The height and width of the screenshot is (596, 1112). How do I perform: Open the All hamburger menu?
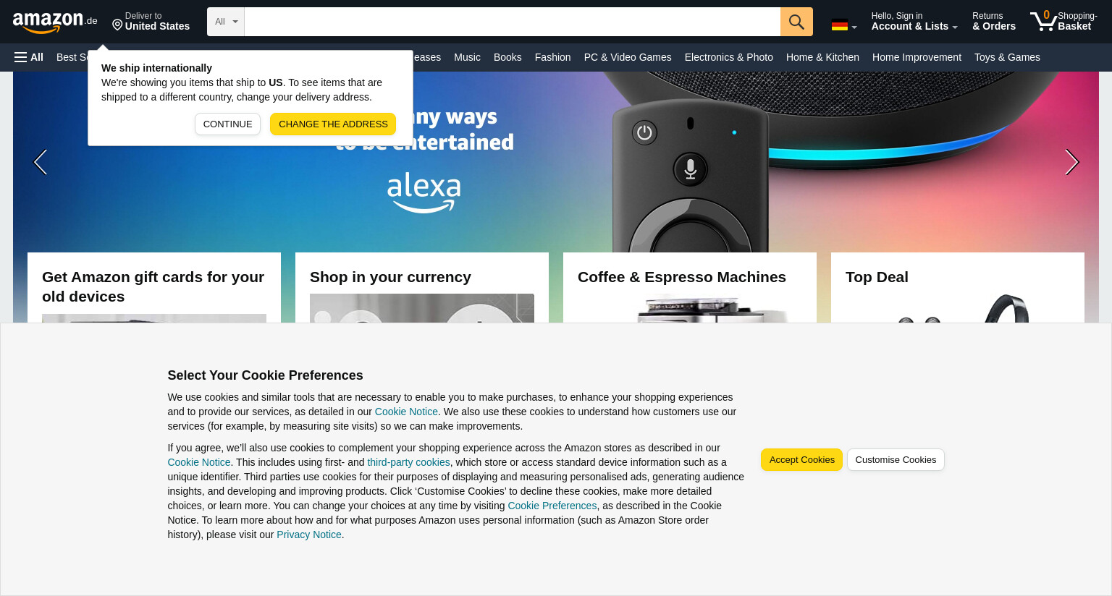29,57
